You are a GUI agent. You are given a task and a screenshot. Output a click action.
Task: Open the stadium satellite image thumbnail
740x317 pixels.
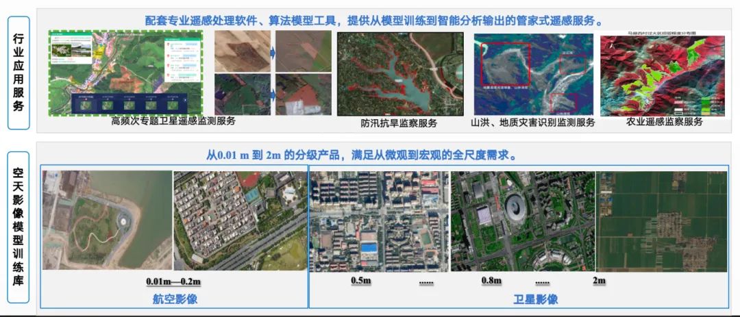(x=521, y=220)
